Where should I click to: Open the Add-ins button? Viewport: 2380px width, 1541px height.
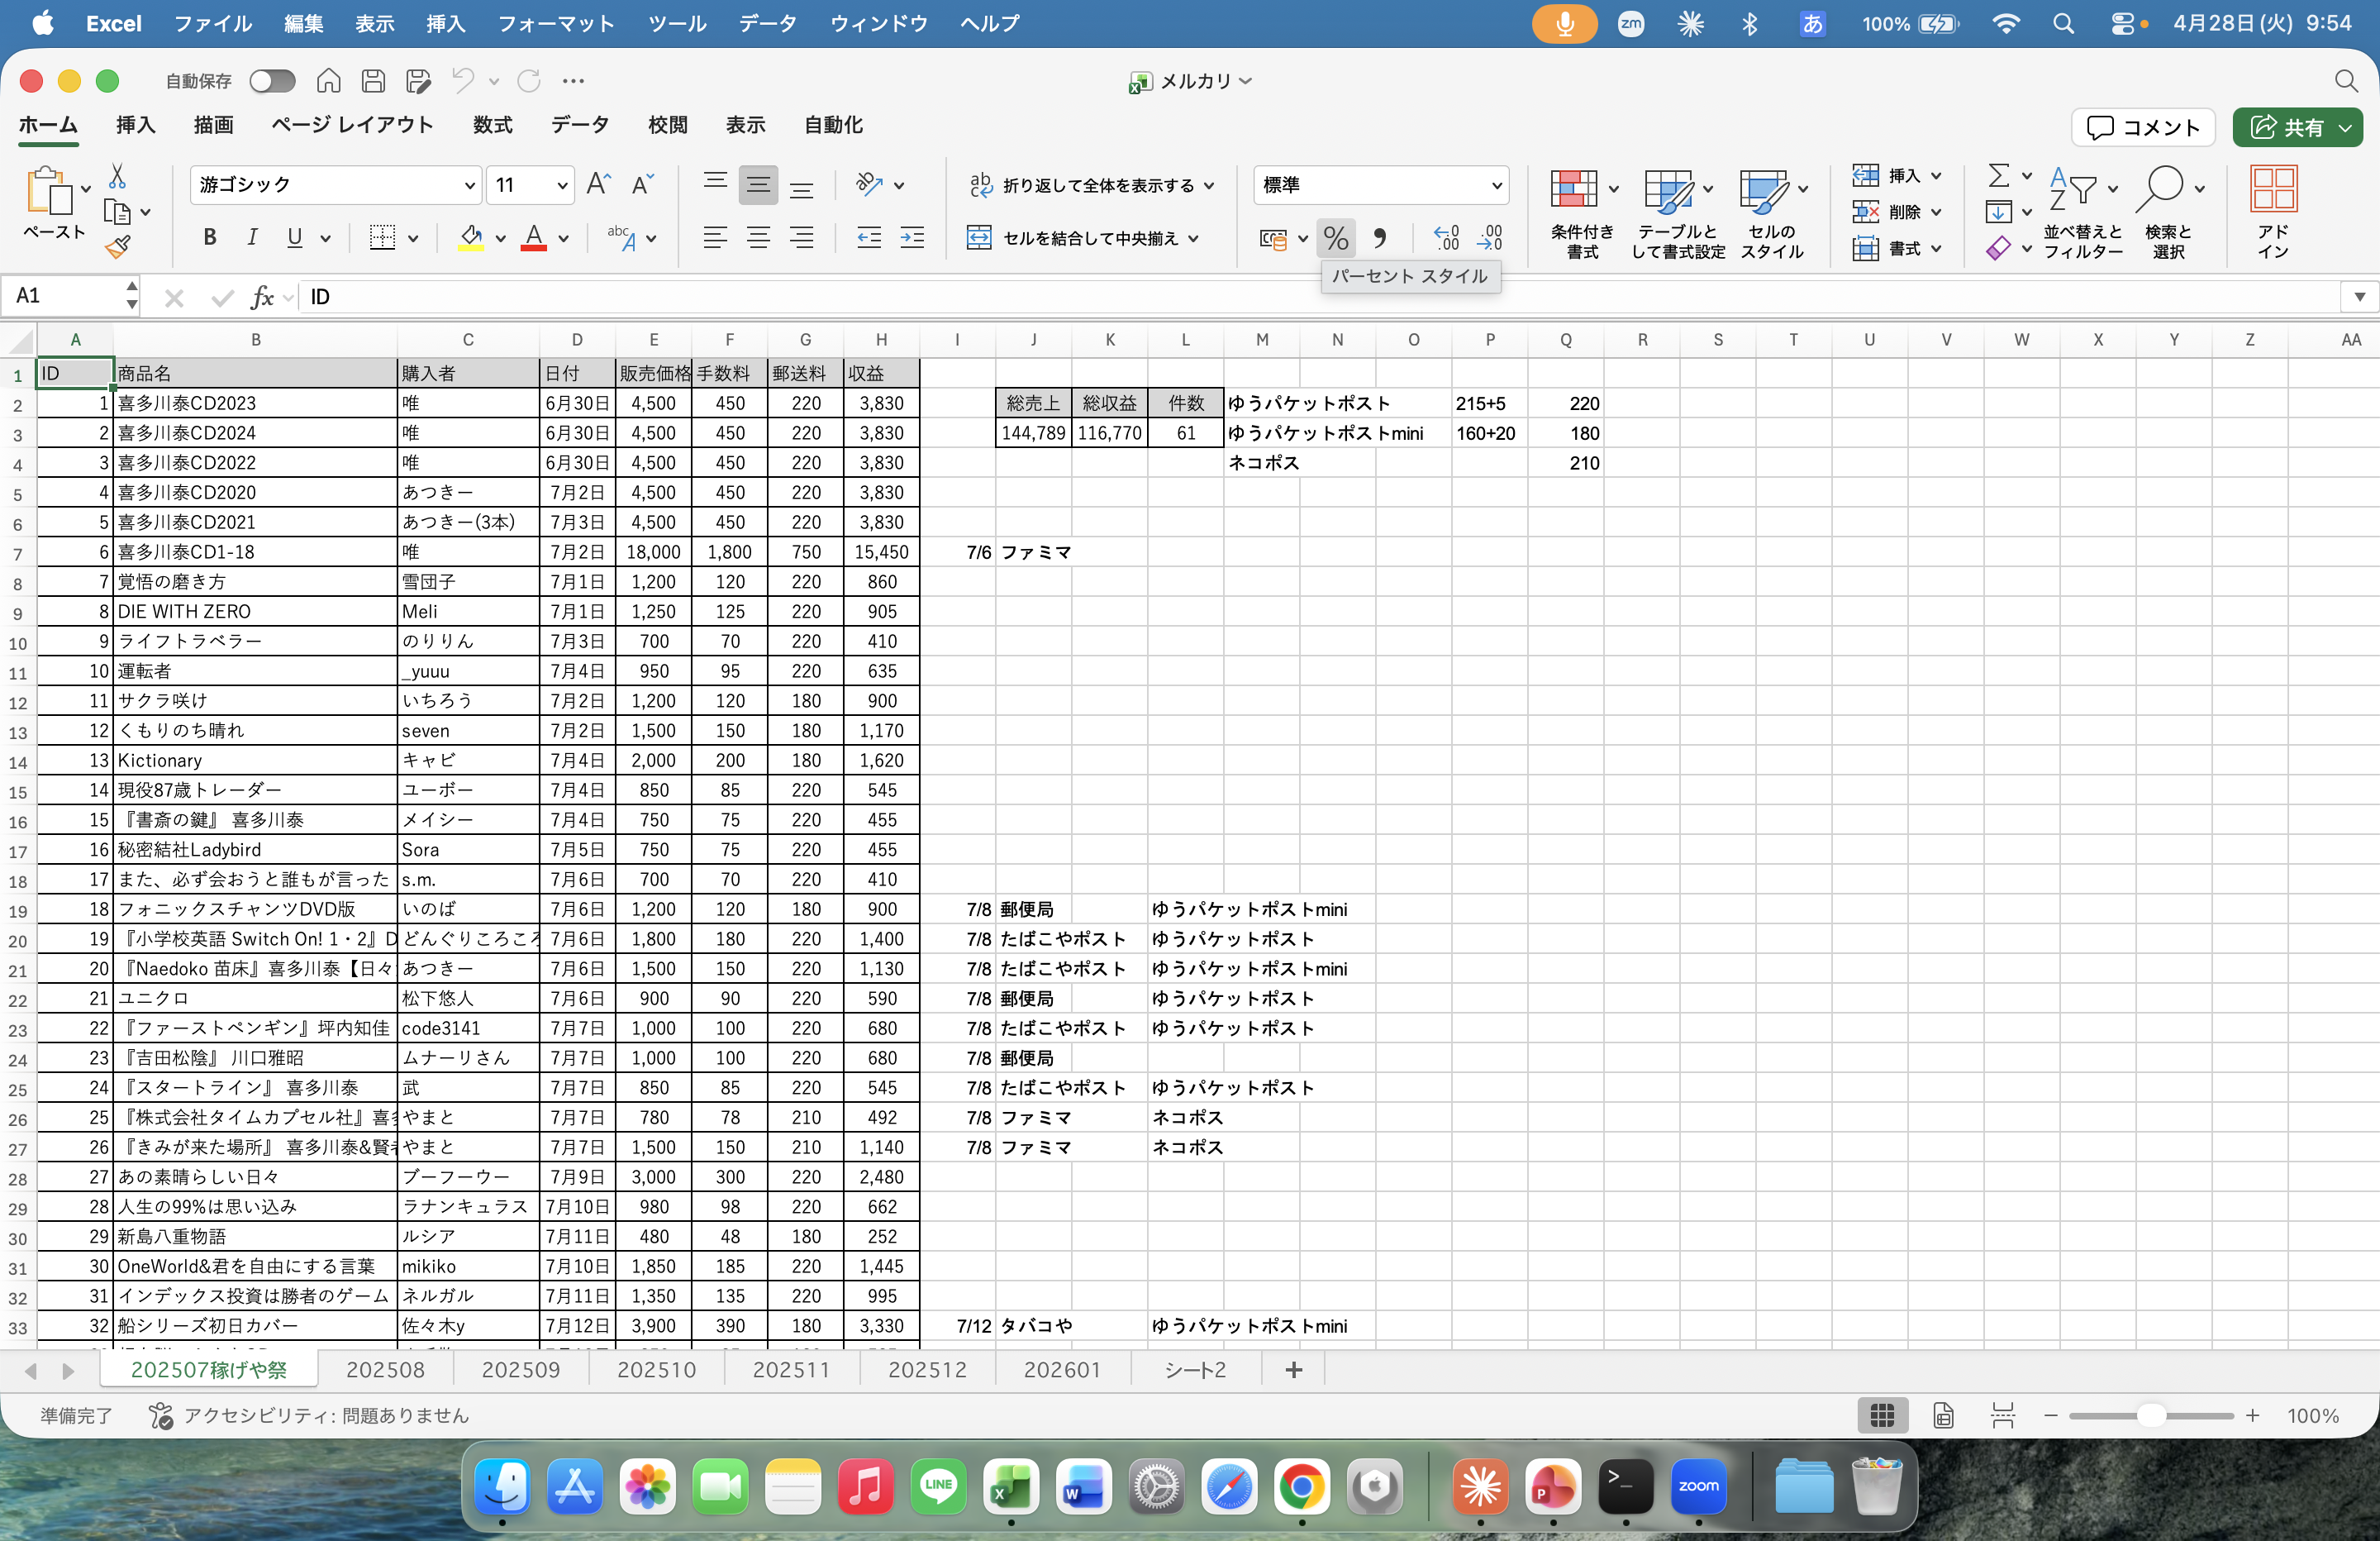click(x=2273, y=212)
